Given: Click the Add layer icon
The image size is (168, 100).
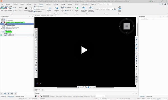Looking at the screenshot, I should [x=2, y=8].
